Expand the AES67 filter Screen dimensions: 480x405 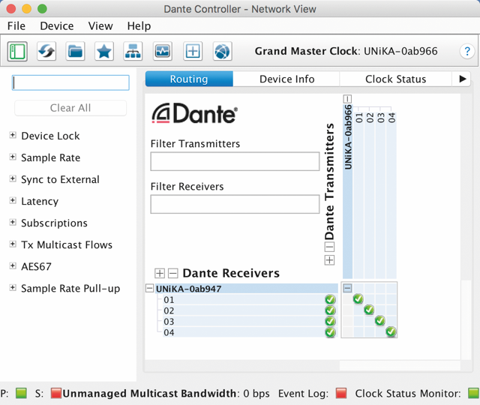click(13, 265)
